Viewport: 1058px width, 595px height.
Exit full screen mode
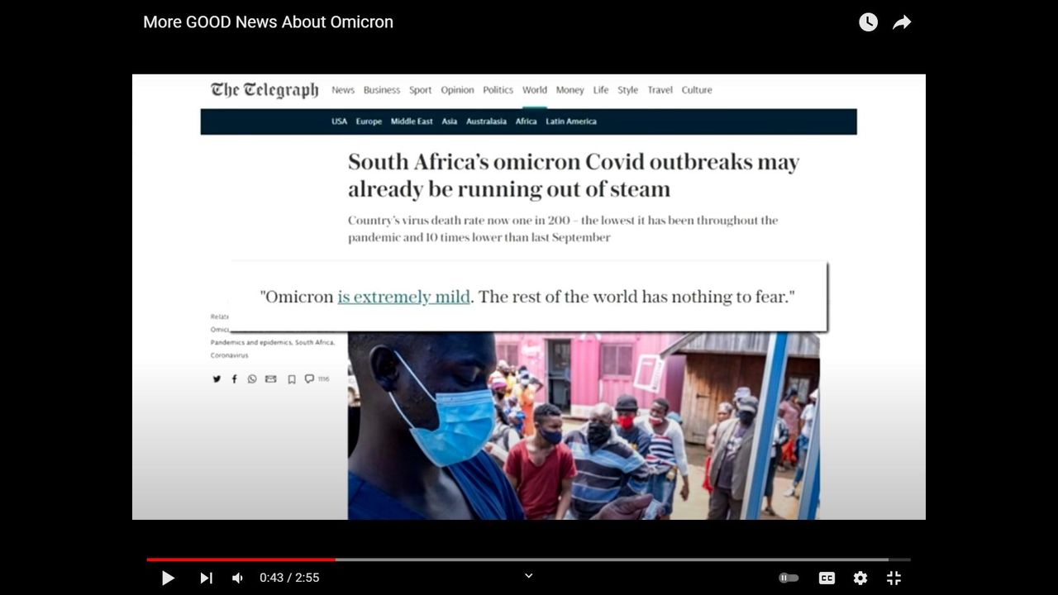[x=894, y=578]
